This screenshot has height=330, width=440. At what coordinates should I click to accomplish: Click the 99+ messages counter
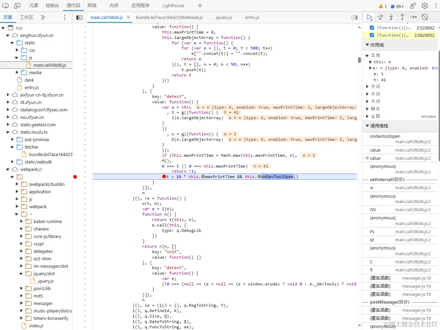(x=397, y=6)
